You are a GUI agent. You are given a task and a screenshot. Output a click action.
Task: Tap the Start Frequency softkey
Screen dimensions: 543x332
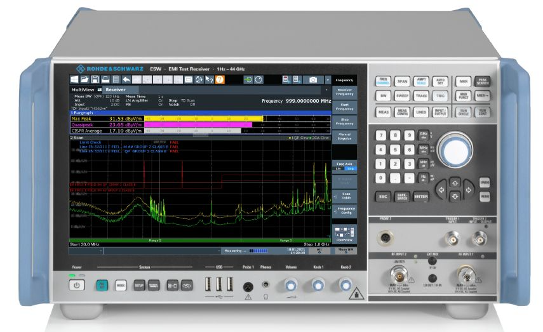(344, 107)
